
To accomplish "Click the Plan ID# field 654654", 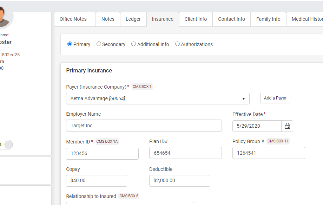I will (x=185, y=153).
